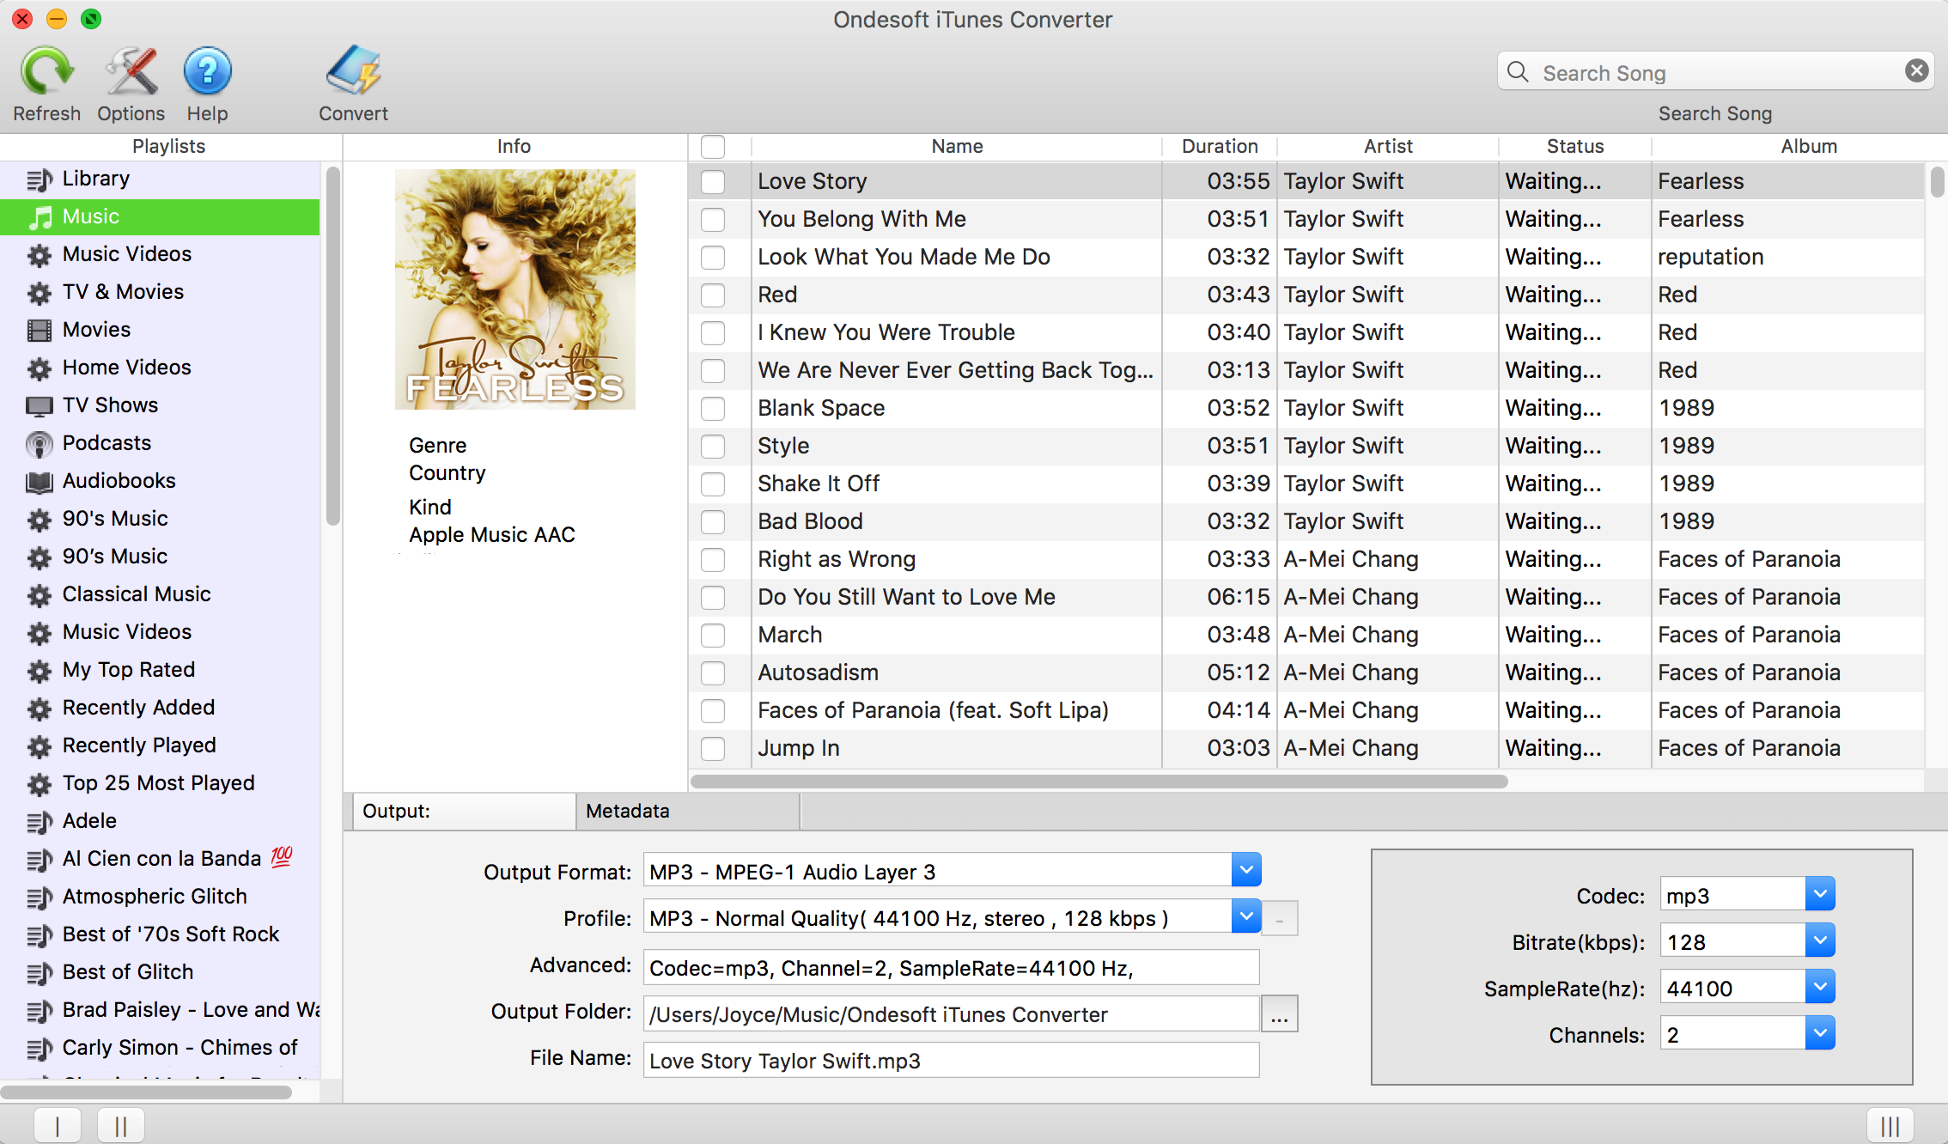Select the TV Shows sidebar item
Image resolution: width=1948 pixels, height=1144 pixels.
coord(110,405)
